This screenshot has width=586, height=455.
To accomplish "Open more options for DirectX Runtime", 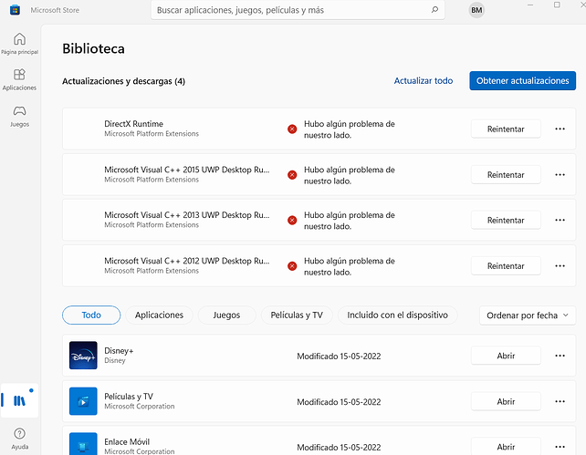I will (x=560, y=129).
